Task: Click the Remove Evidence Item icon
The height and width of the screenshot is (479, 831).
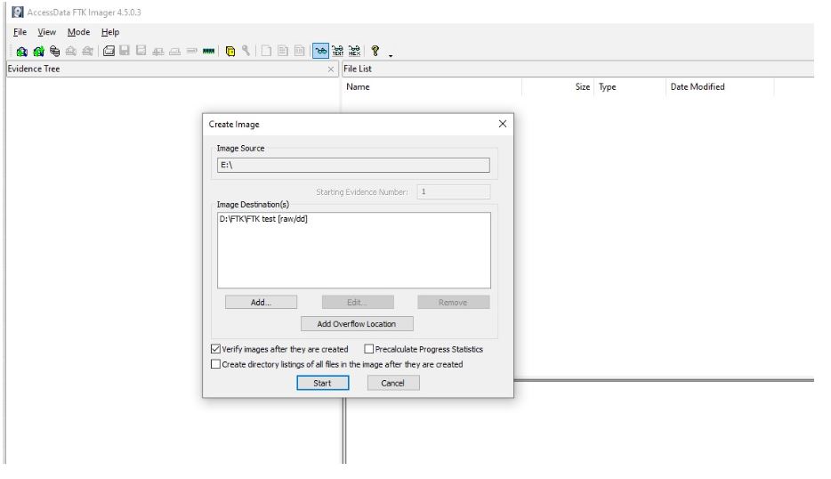Action: pyautogui.click(x=71, y=51)
